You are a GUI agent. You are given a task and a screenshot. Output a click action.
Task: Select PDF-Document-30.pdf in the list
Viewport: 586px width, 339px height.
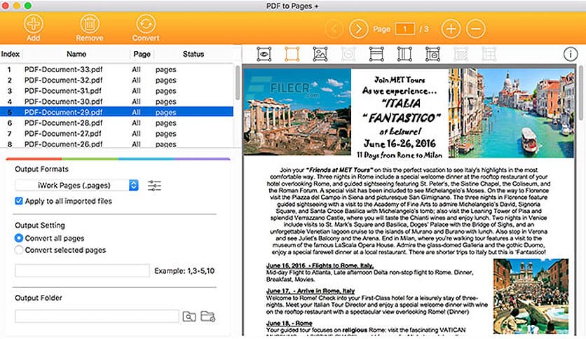(116, 102)
